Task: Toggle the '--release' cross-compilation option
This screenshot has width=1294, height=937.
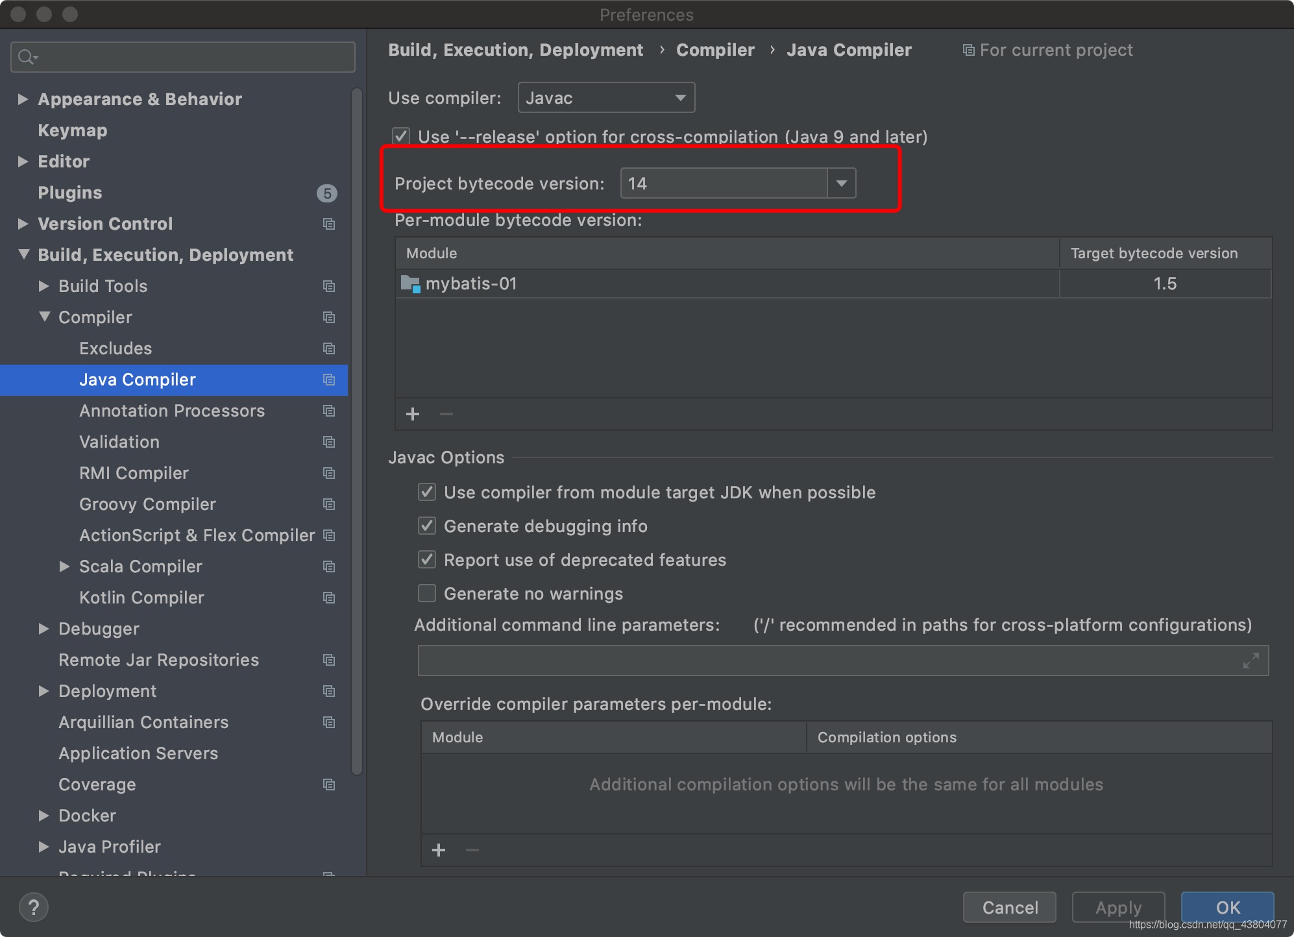Action: [x=401, y=136]
